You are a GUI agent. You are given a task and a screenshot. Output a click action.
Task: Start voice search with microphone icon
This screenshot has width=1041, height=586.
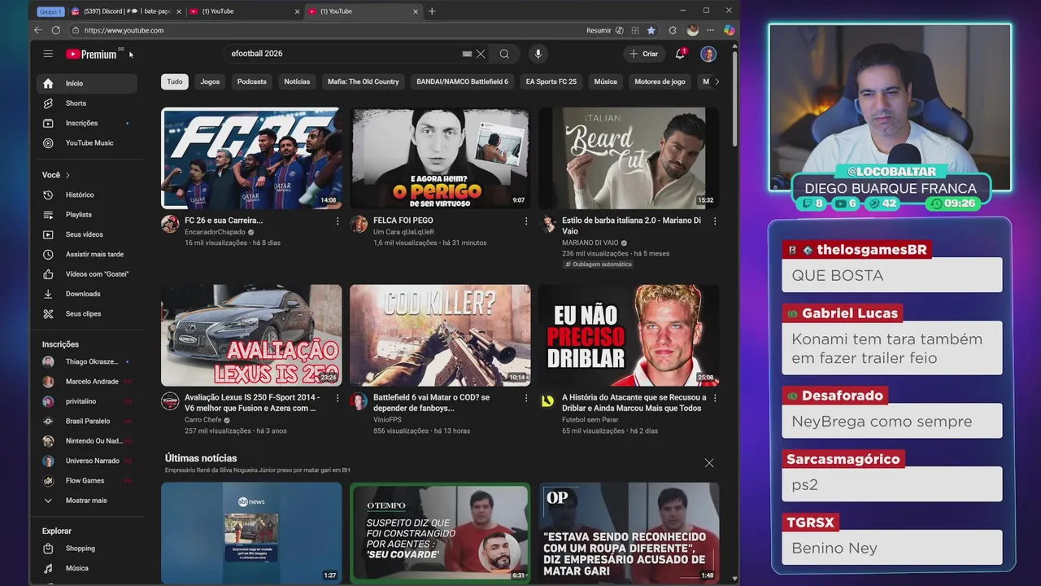coord(538,54)
